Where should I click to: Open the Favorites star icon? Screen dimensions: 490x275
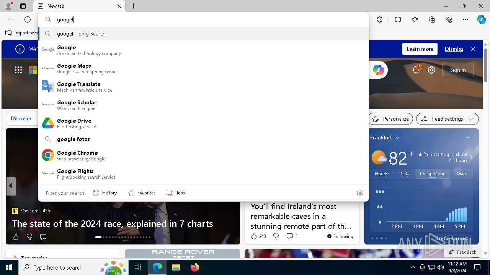pos(415,19)
